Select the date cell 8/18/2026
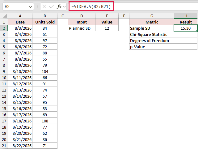This screenshot has width=198, height=149. tap(20, 121)
